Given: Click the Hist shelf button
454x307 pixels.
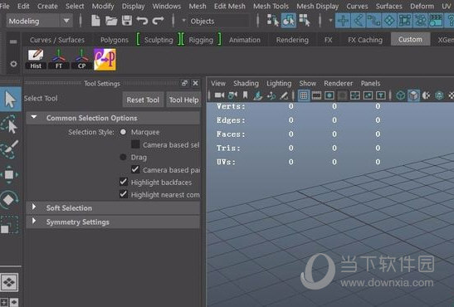Looking at the screenshot, I should (36, 59).
